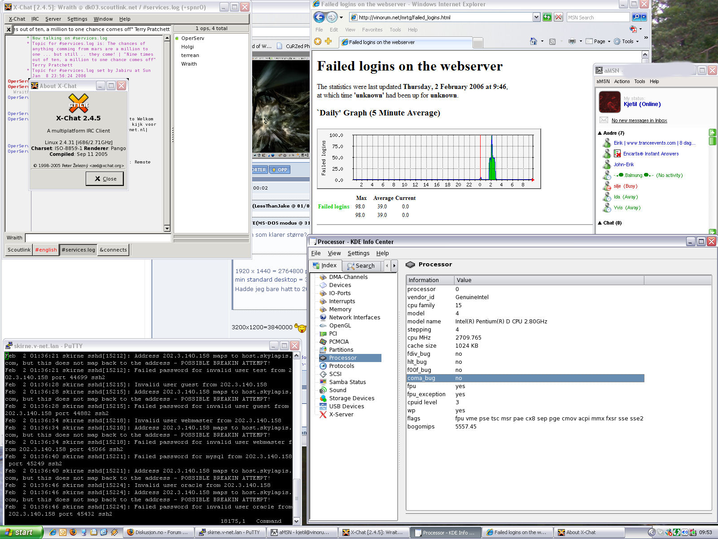Open the recent pages dropdown beside Forward button

341,18
